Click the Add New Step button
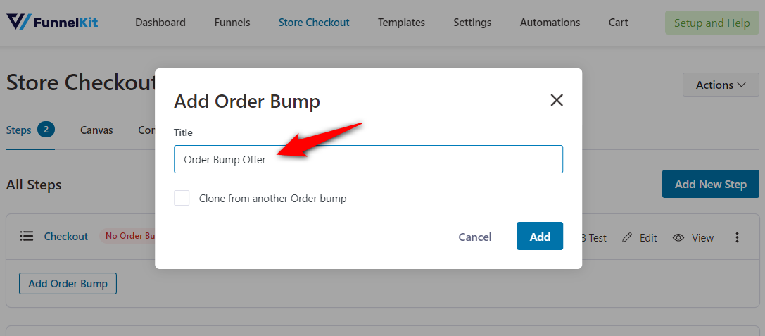The image size is (765, 336). pyautogui.click(x=710, y=184)
